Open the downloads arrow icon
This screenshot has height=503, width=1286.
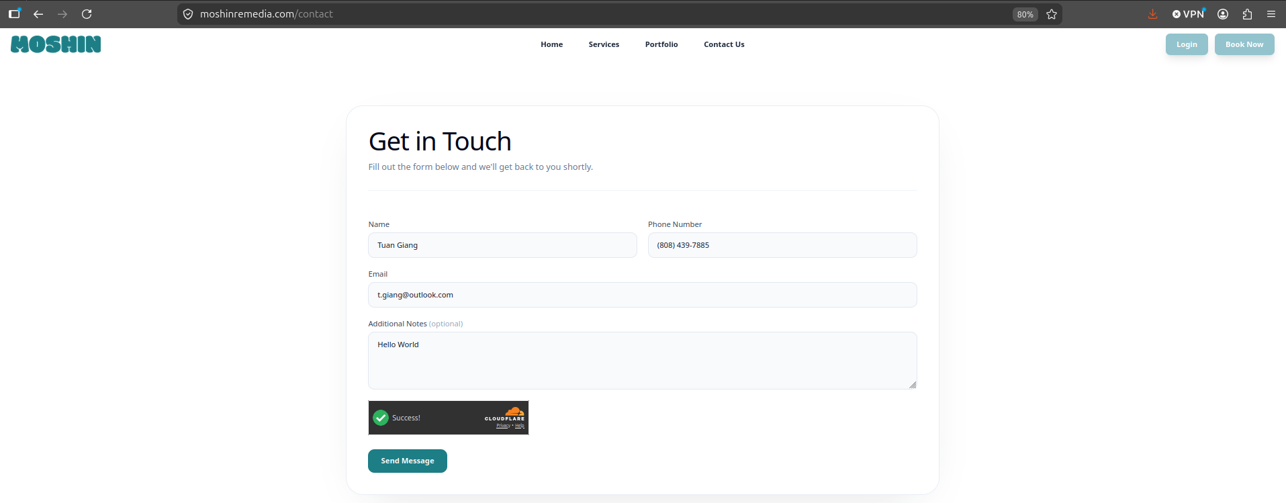[x=1152, y=14]
